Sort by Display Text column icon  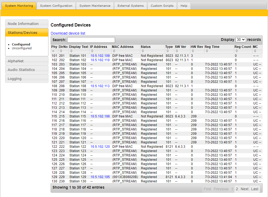tap(71, 51)
